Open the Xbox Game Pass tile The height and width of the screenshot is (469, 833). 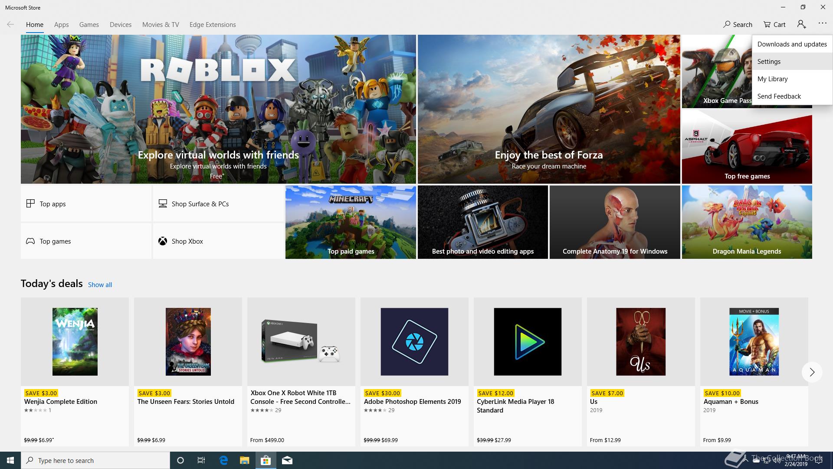[x=717, y=72]
